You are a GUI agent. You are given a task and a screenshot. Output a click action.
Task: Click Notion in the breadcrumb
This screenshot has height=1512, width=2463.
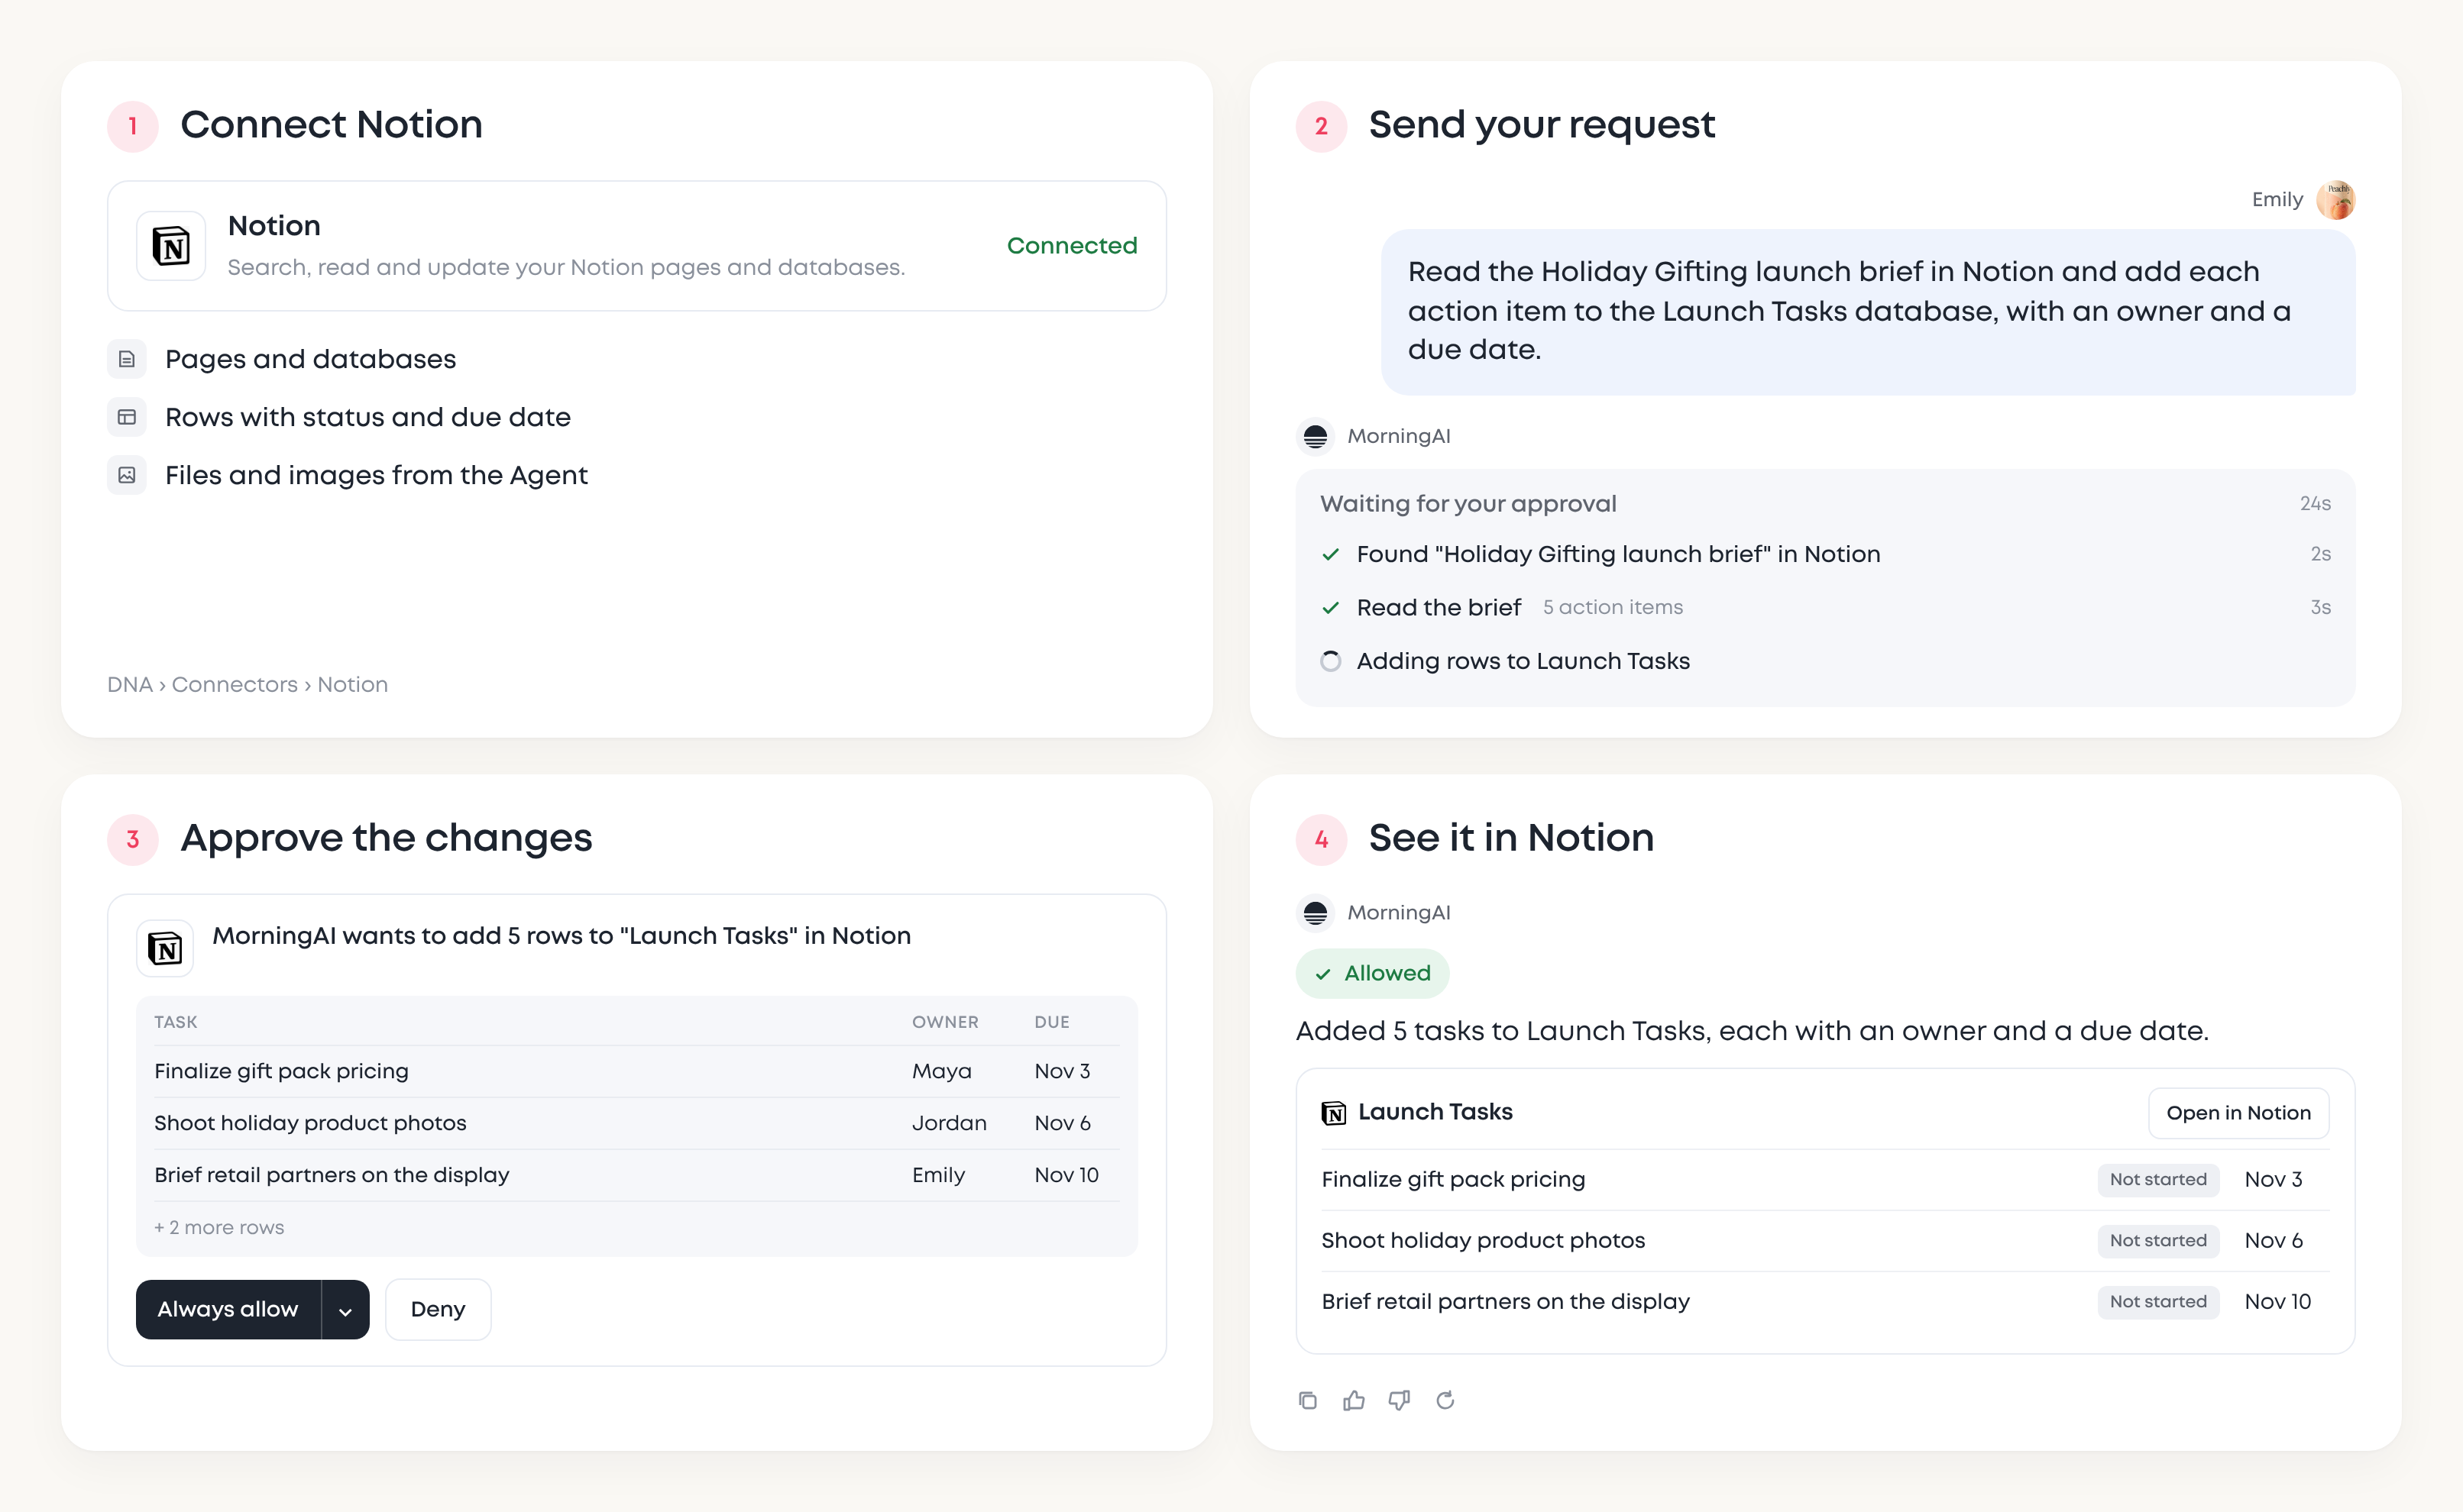tap(353, 685)
